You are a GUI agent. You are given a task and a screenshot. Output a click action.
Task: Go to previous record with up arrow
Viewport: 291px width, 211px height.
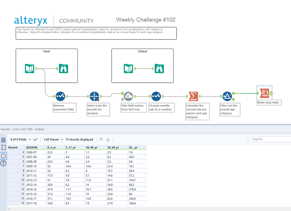click(101, 139)
